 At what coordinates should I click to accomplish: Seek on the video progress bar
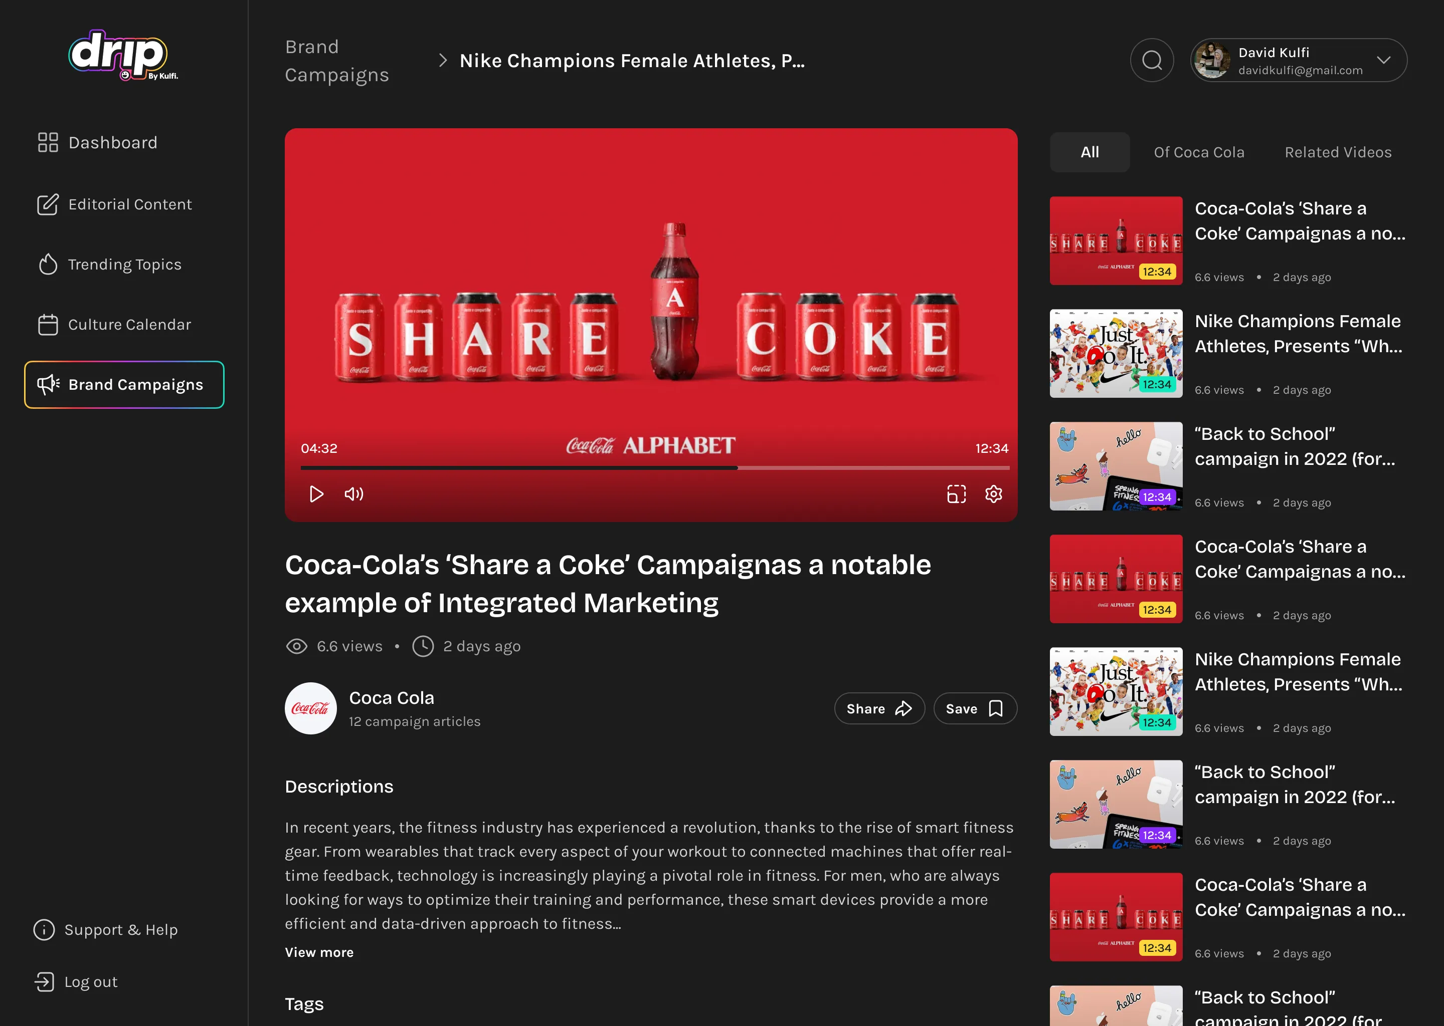coord(655,468)
